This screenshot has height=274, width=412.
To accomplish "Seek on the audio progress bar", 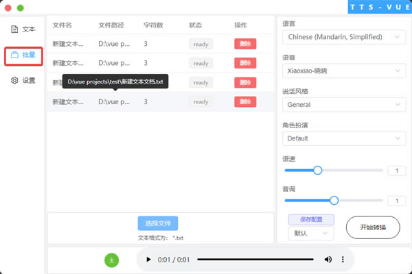I will click(255, 260).
